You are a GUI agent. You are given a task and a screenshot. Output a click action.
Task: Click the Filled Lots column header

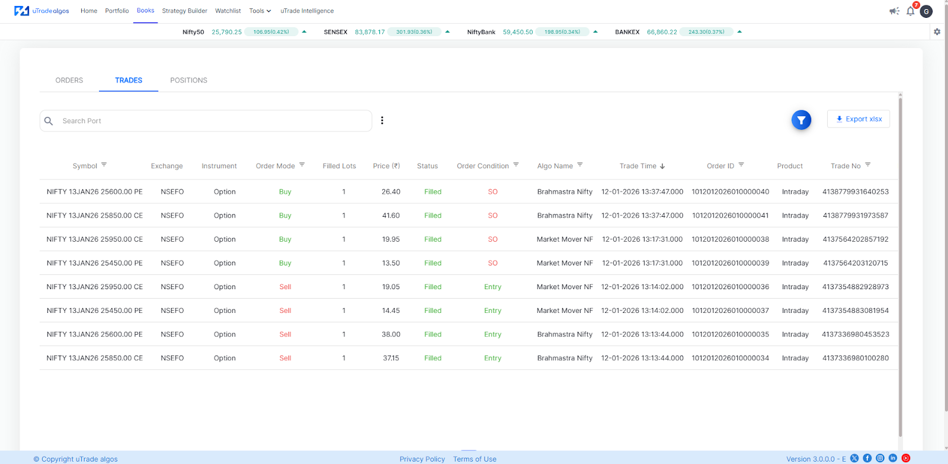tap(340, 166)
